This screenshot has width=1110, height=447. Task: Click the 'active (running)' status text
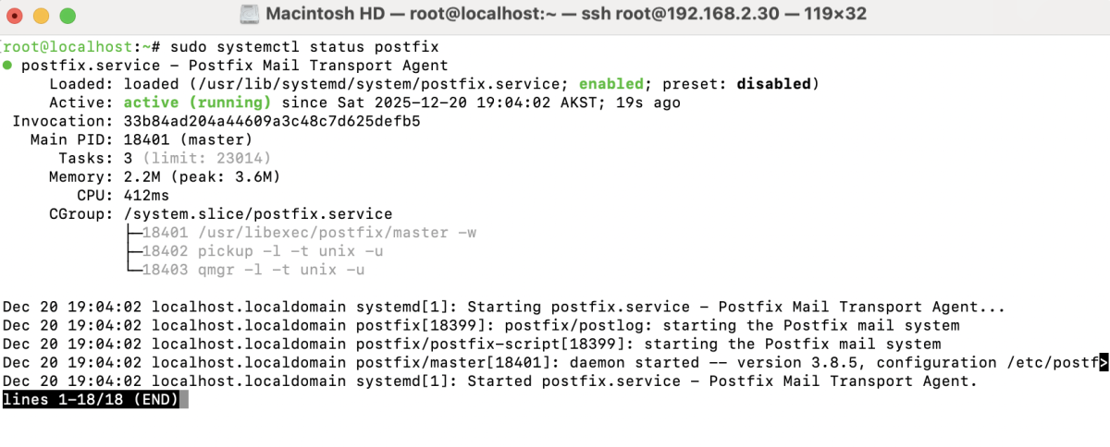pos(198,103)
